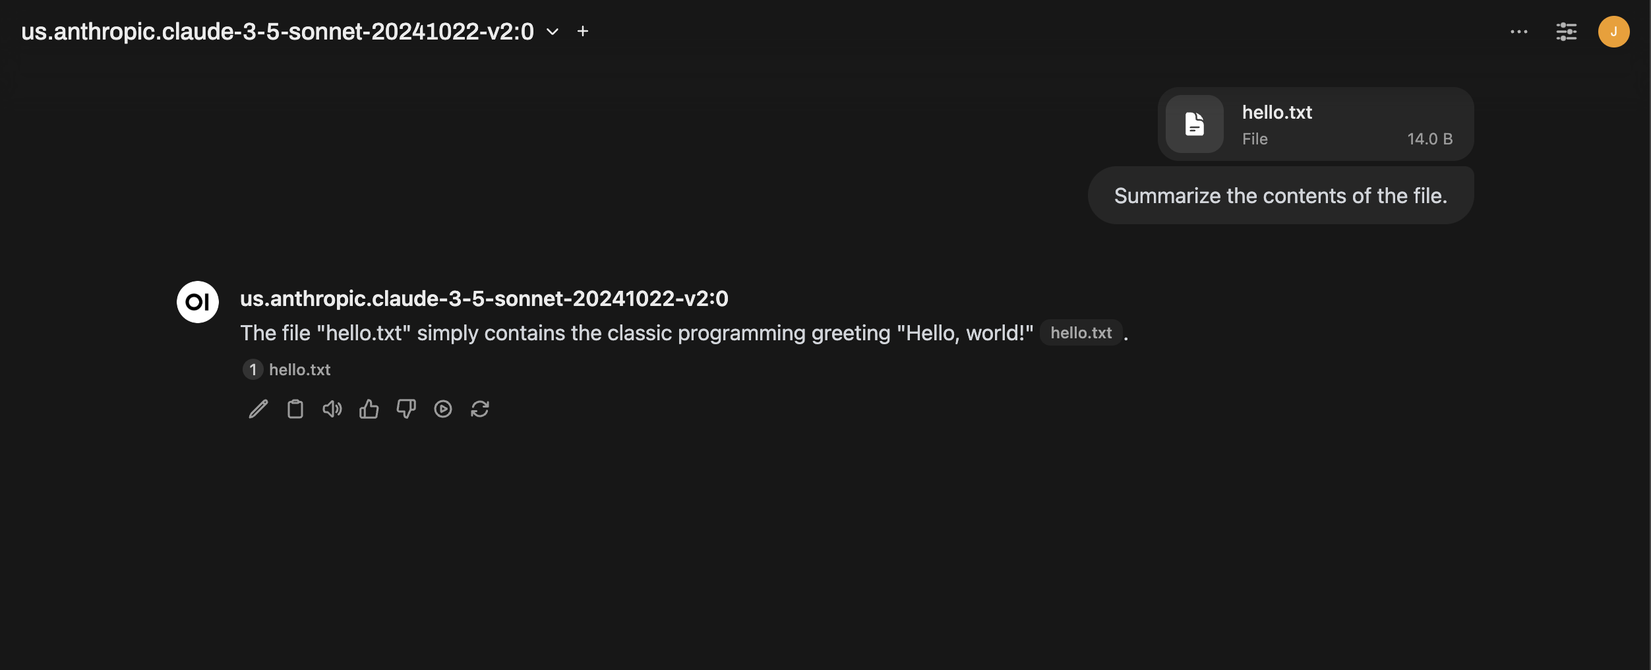
Task: Open the hello.txt citation pill
Action: coord(1081,332)
